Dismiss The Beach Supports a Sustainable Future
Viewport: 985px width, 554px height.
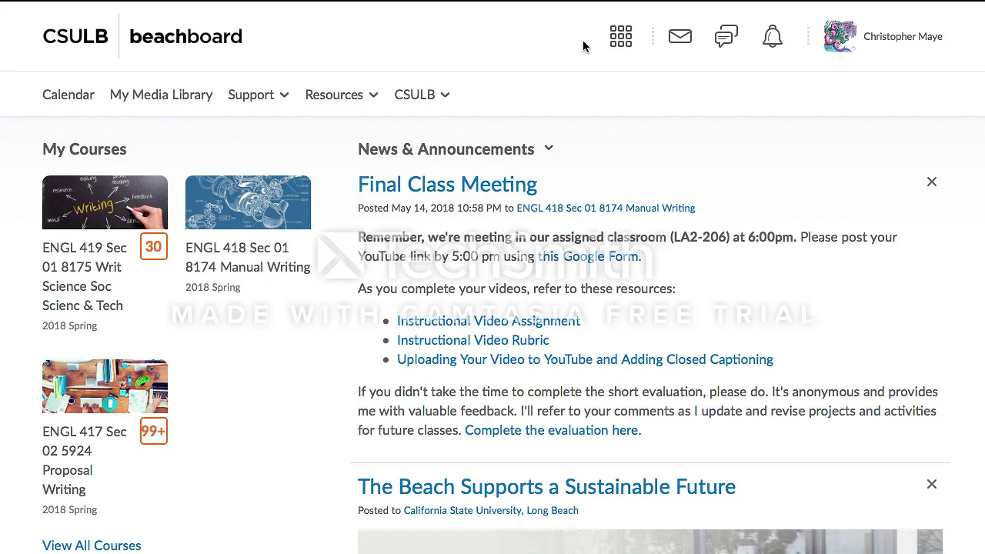coord(932,484)
